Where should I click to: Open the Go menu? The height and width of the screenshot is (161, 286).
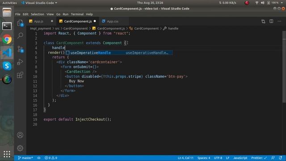pos(58,14)
